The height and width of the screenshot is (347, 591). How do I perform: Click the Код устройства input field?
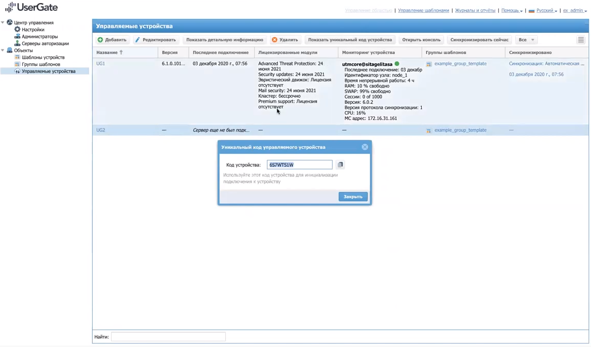point(300,165)
